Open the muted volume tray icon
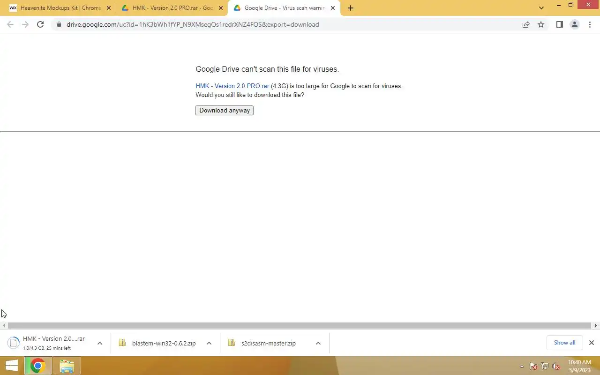 tap(556, 367)
